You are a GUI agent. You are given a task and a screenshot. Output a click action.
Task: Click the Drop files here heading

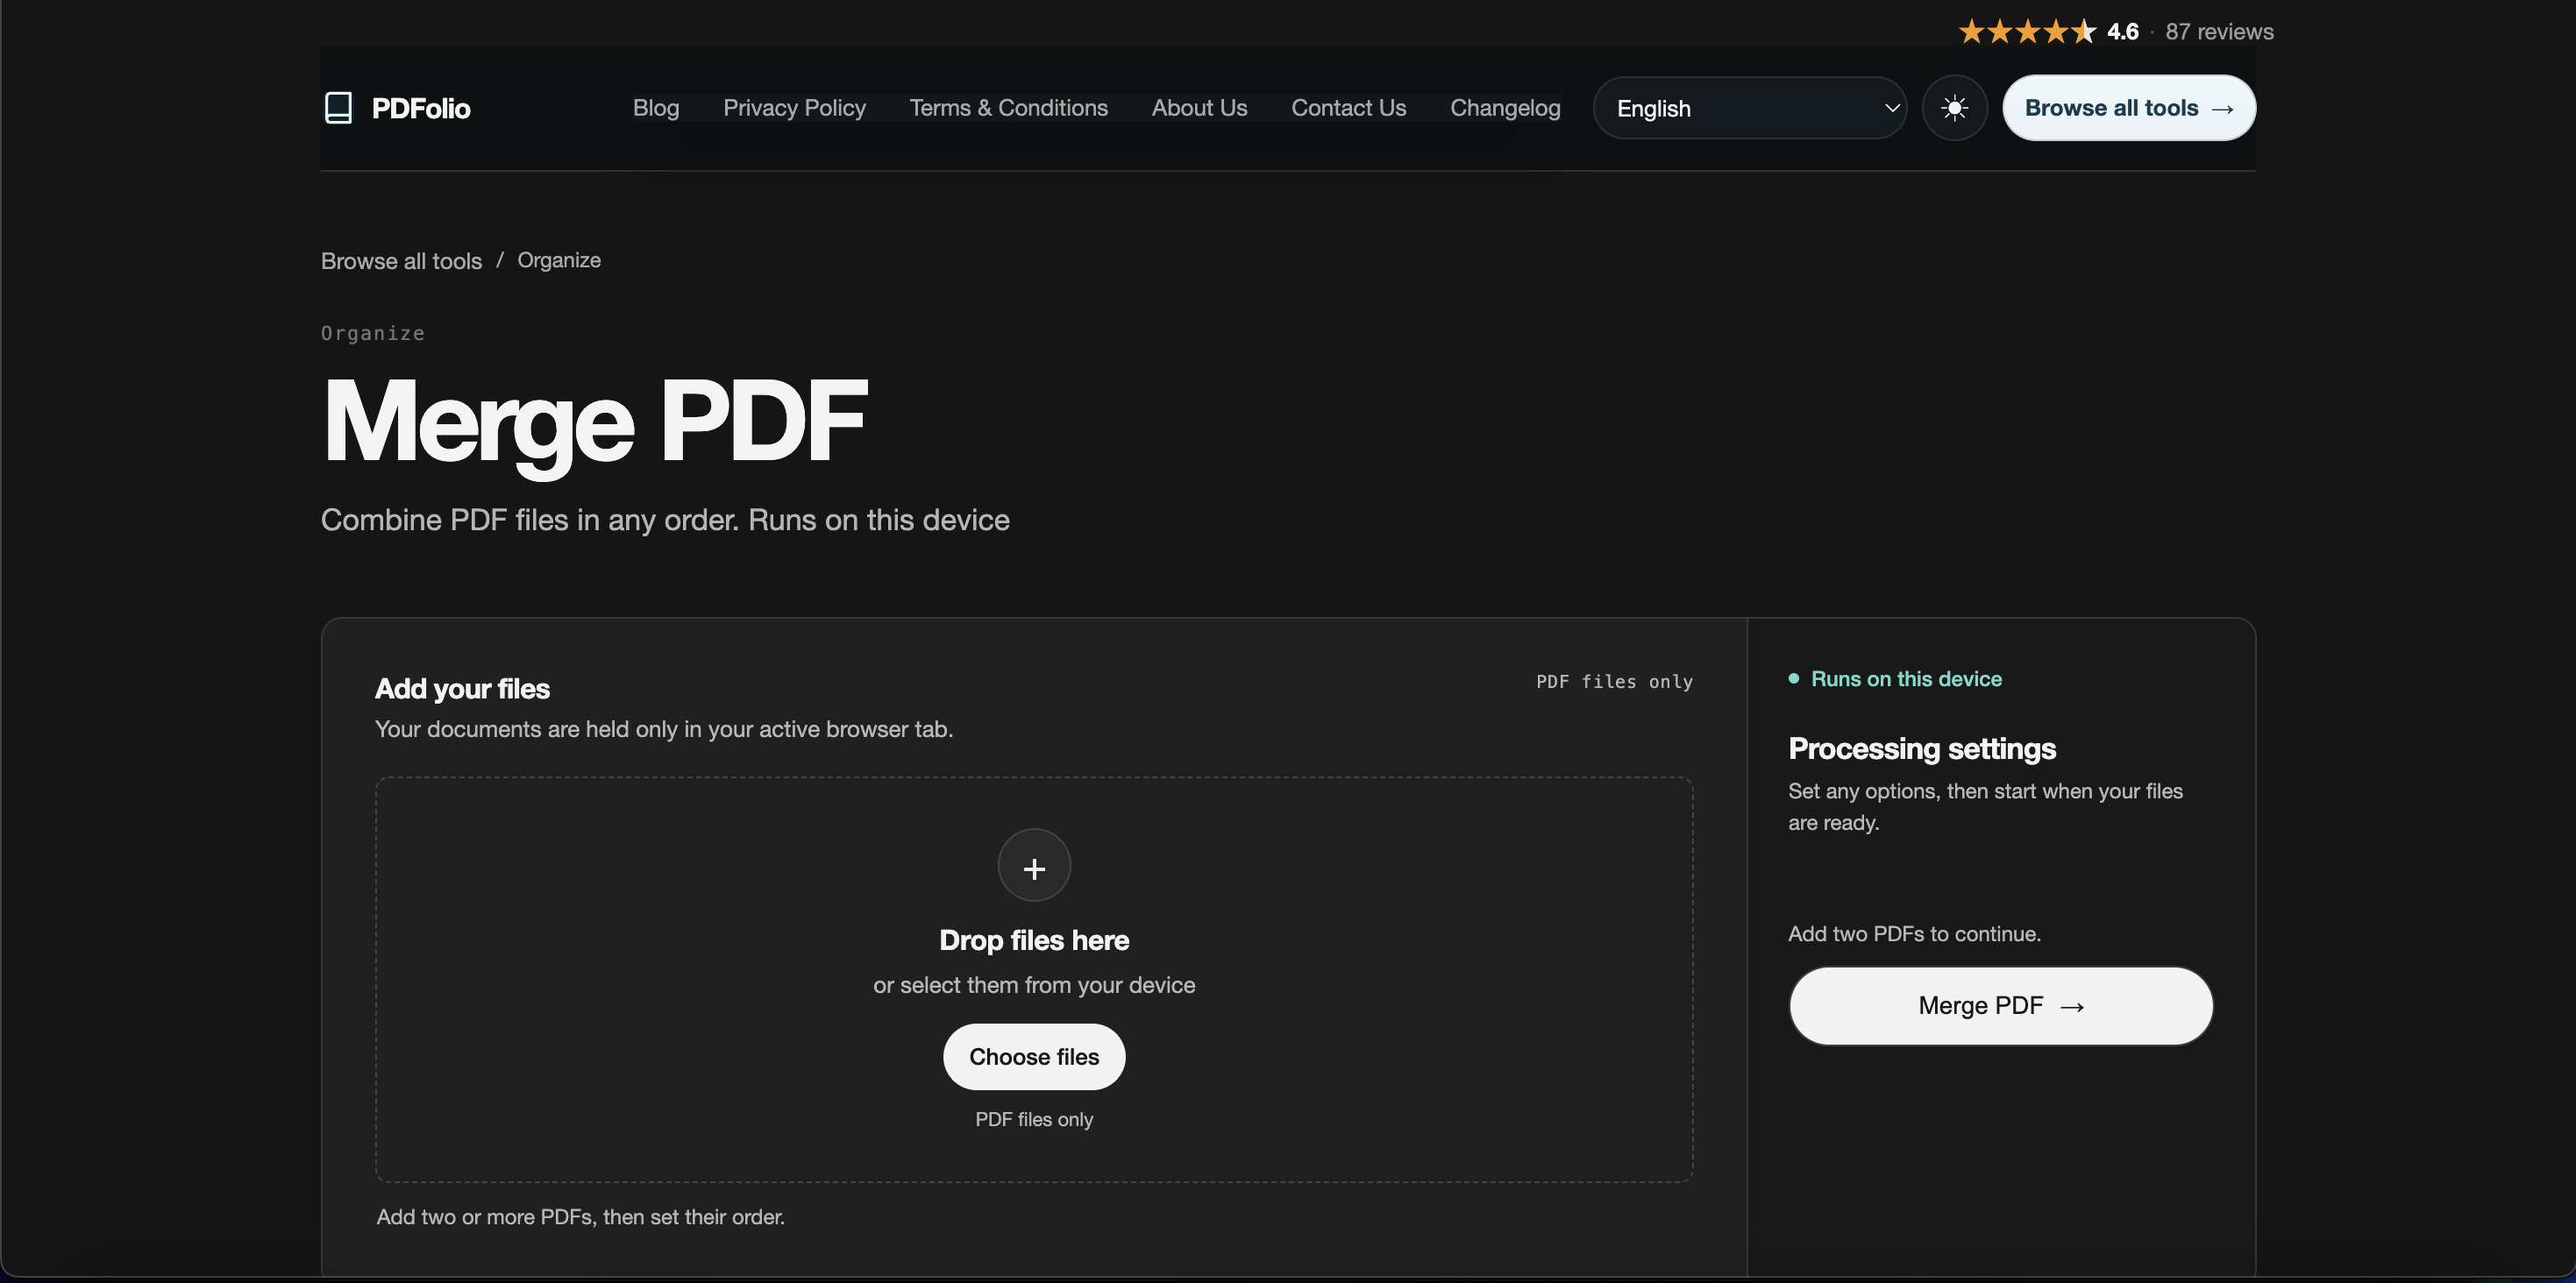coord(1034,940)
